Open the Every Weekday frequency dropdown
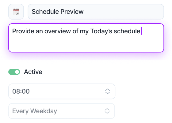Screen dimensions: 172x123 [x=62, y=111]
